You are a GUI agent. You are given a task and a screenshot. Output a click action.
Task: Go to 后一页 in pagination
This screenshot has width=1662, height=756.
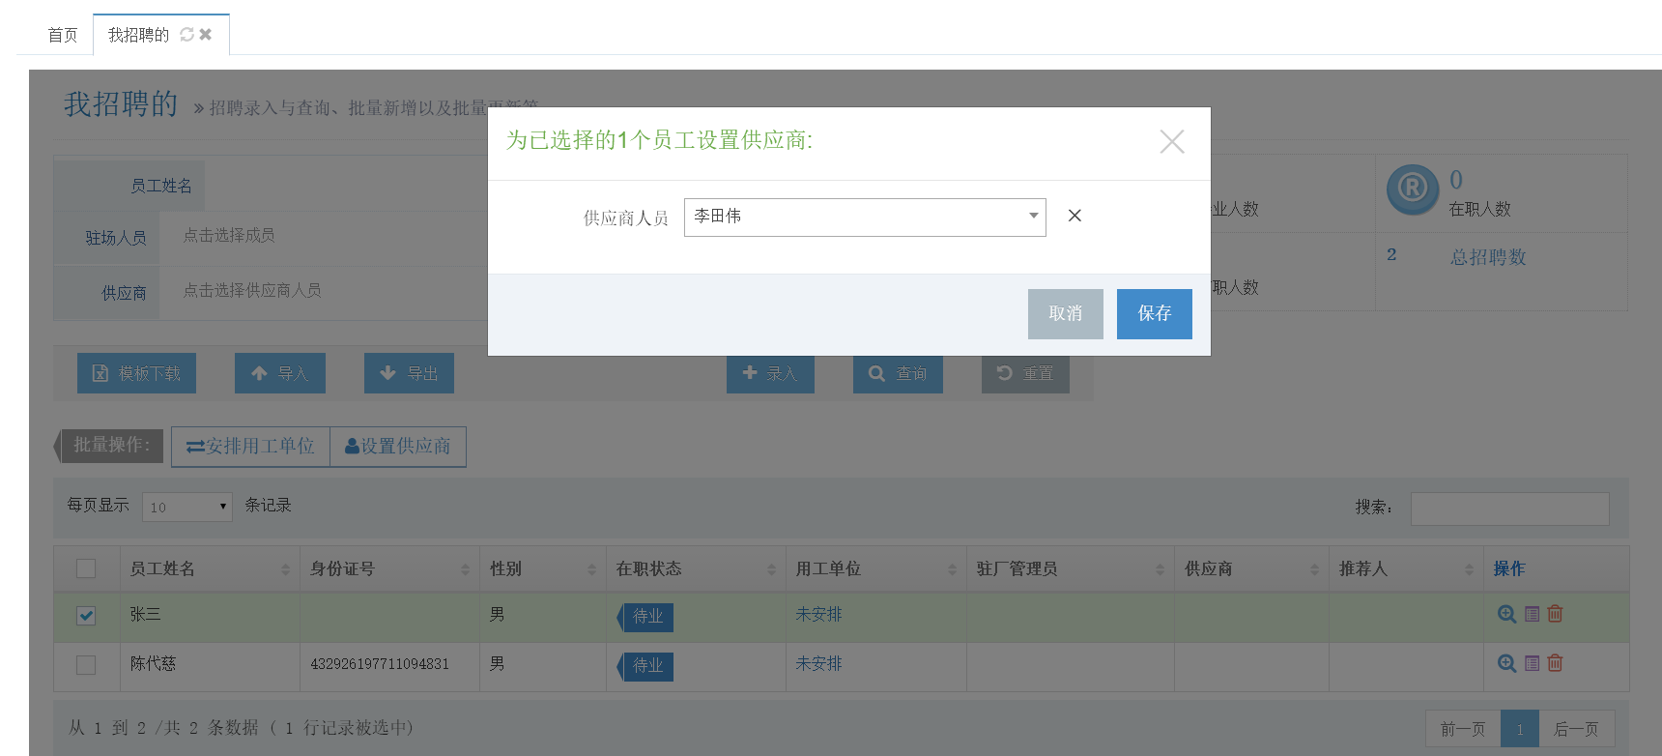pos(1576,729)
